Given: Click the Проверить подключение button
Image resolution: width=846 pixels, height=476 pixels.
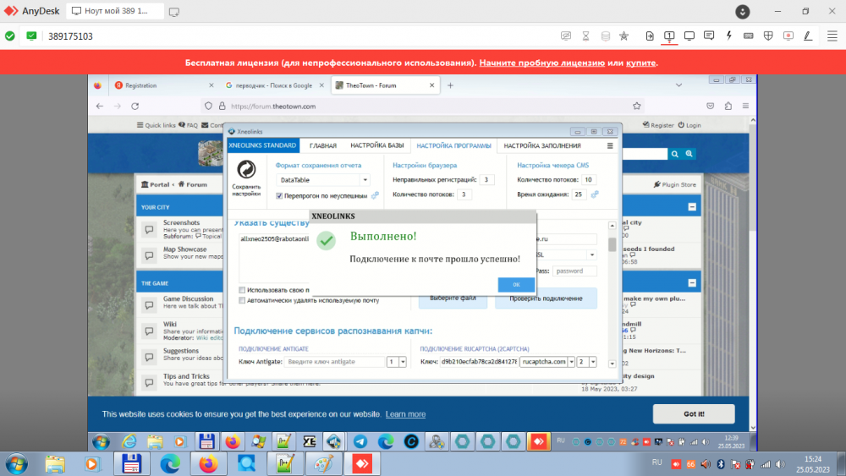Looking at the screenshot, I should click(546, 298).
